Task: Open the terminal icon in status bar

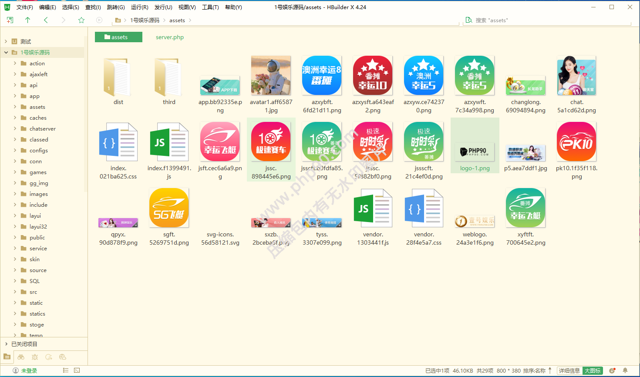Action: coord(77,370)
